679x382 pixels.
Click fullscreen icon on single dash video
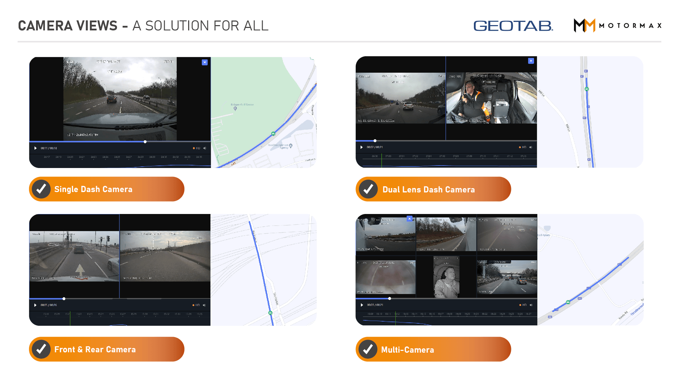(x=205, y=62)
